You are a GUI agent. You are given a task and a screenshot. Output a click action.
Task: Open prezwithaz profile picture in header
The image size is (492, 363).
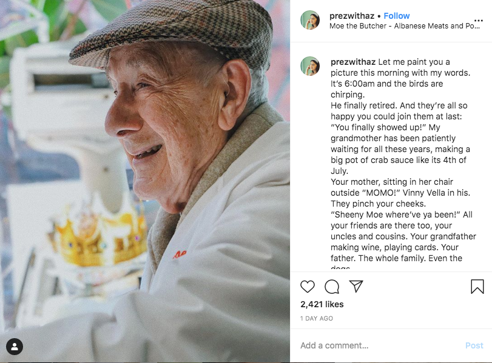(x=310, y=21)
